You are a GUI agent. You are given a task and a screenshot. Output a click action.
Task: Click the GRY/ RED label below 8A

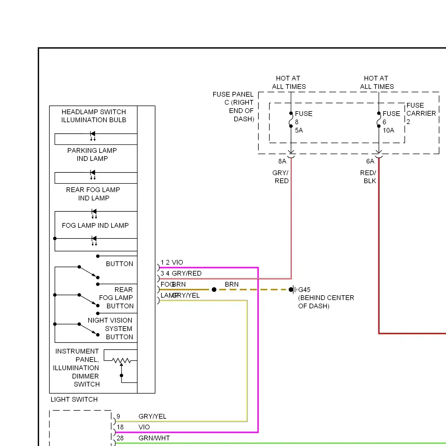(x=280, y=177)
